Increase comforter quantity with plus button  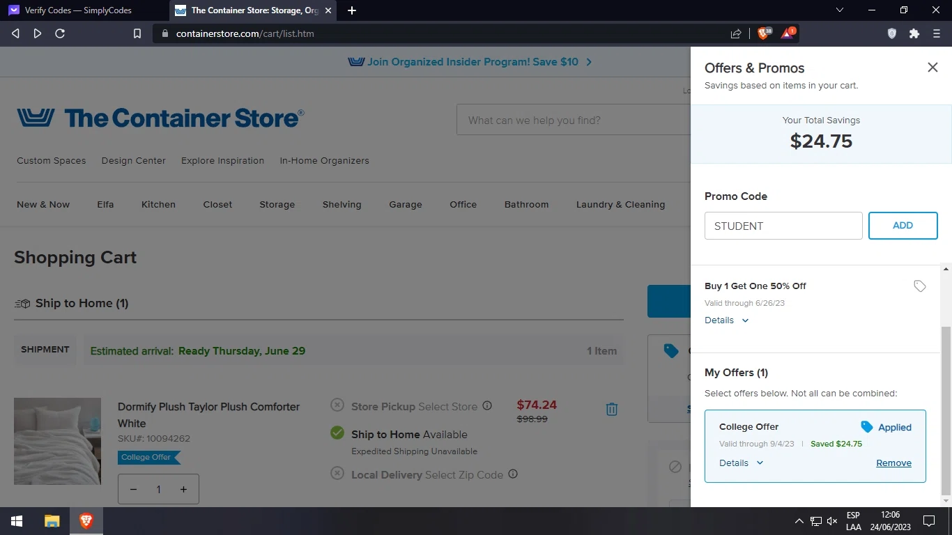coord(183,489)
